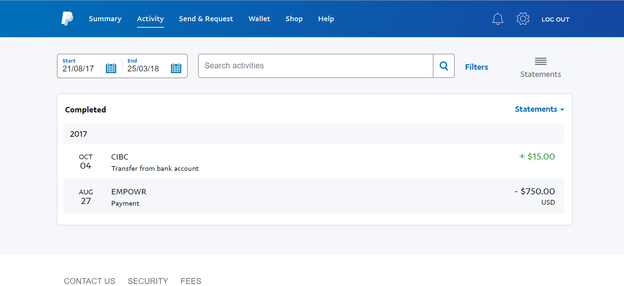Open the Filters link
Screen dimensions: 624x286
pyautogui.click(x=476, y=67)
